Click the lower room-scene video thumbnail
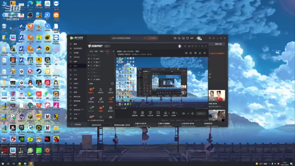295x166 pixels. (217, 115)
